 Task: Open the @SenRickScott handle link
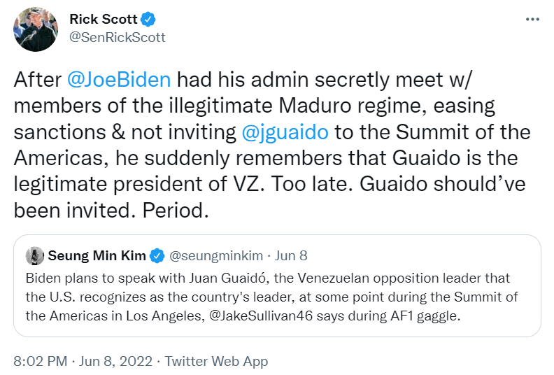pyautogui.click(x=118, y=37)
